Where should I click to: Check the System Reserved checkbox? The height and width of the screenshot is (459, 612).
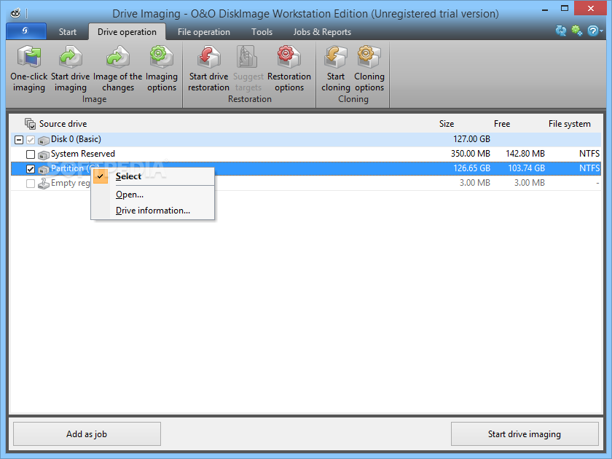click(x=31, y=154)
